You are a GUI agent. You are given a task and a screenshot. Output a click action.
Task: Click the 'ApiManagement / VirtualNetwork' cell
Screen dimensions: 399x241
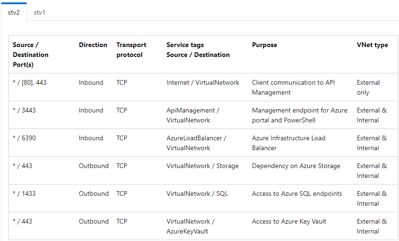193,115
